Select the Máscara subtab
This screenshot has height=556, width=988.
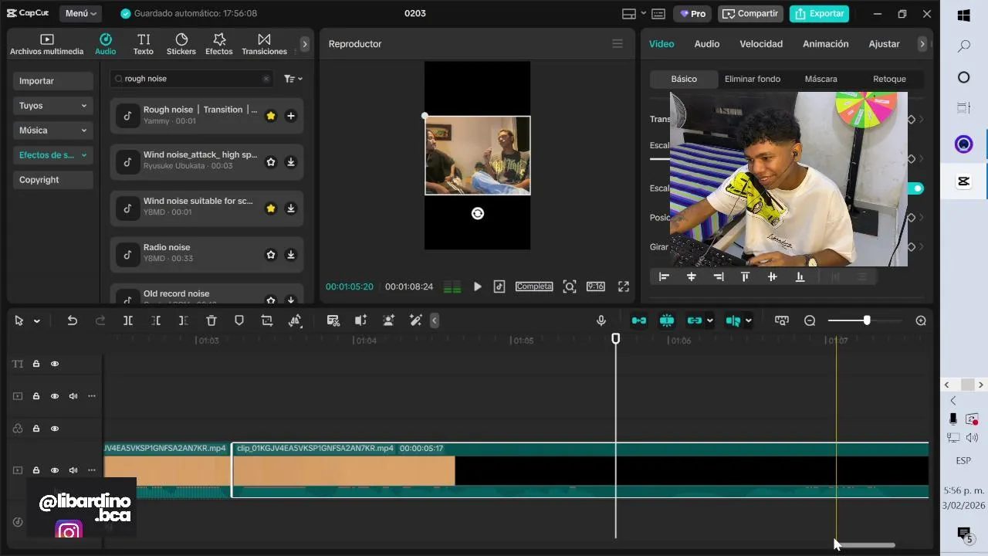point(821,79)
